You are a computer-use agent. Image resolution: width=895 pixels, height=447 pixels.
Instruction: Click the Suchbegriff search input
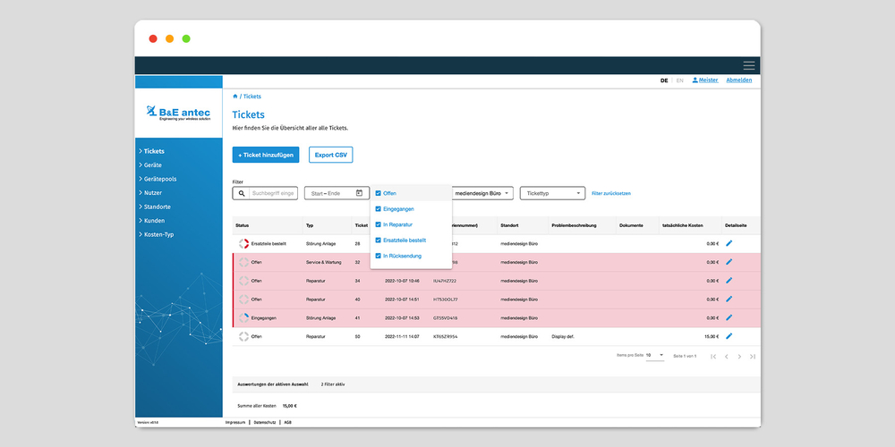(273, 193)
